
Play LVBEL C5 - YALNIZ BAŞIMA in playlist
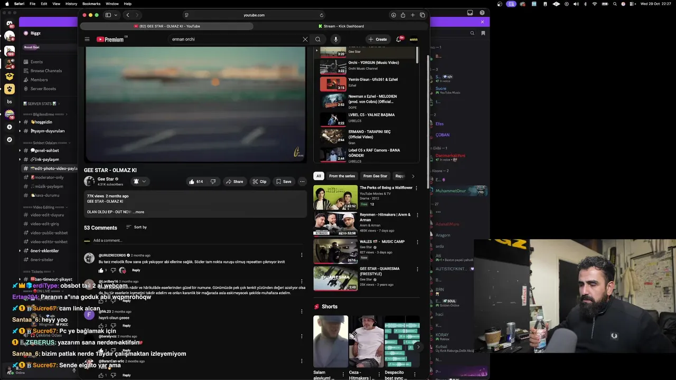(x=366, y=118)
